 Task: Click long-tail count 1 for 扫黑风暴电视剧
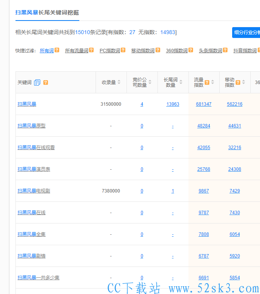(x=173, y=191)
